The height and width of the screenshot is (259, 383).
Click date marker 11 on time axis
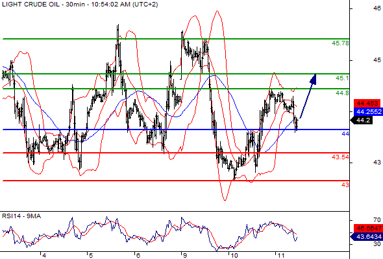281,255
